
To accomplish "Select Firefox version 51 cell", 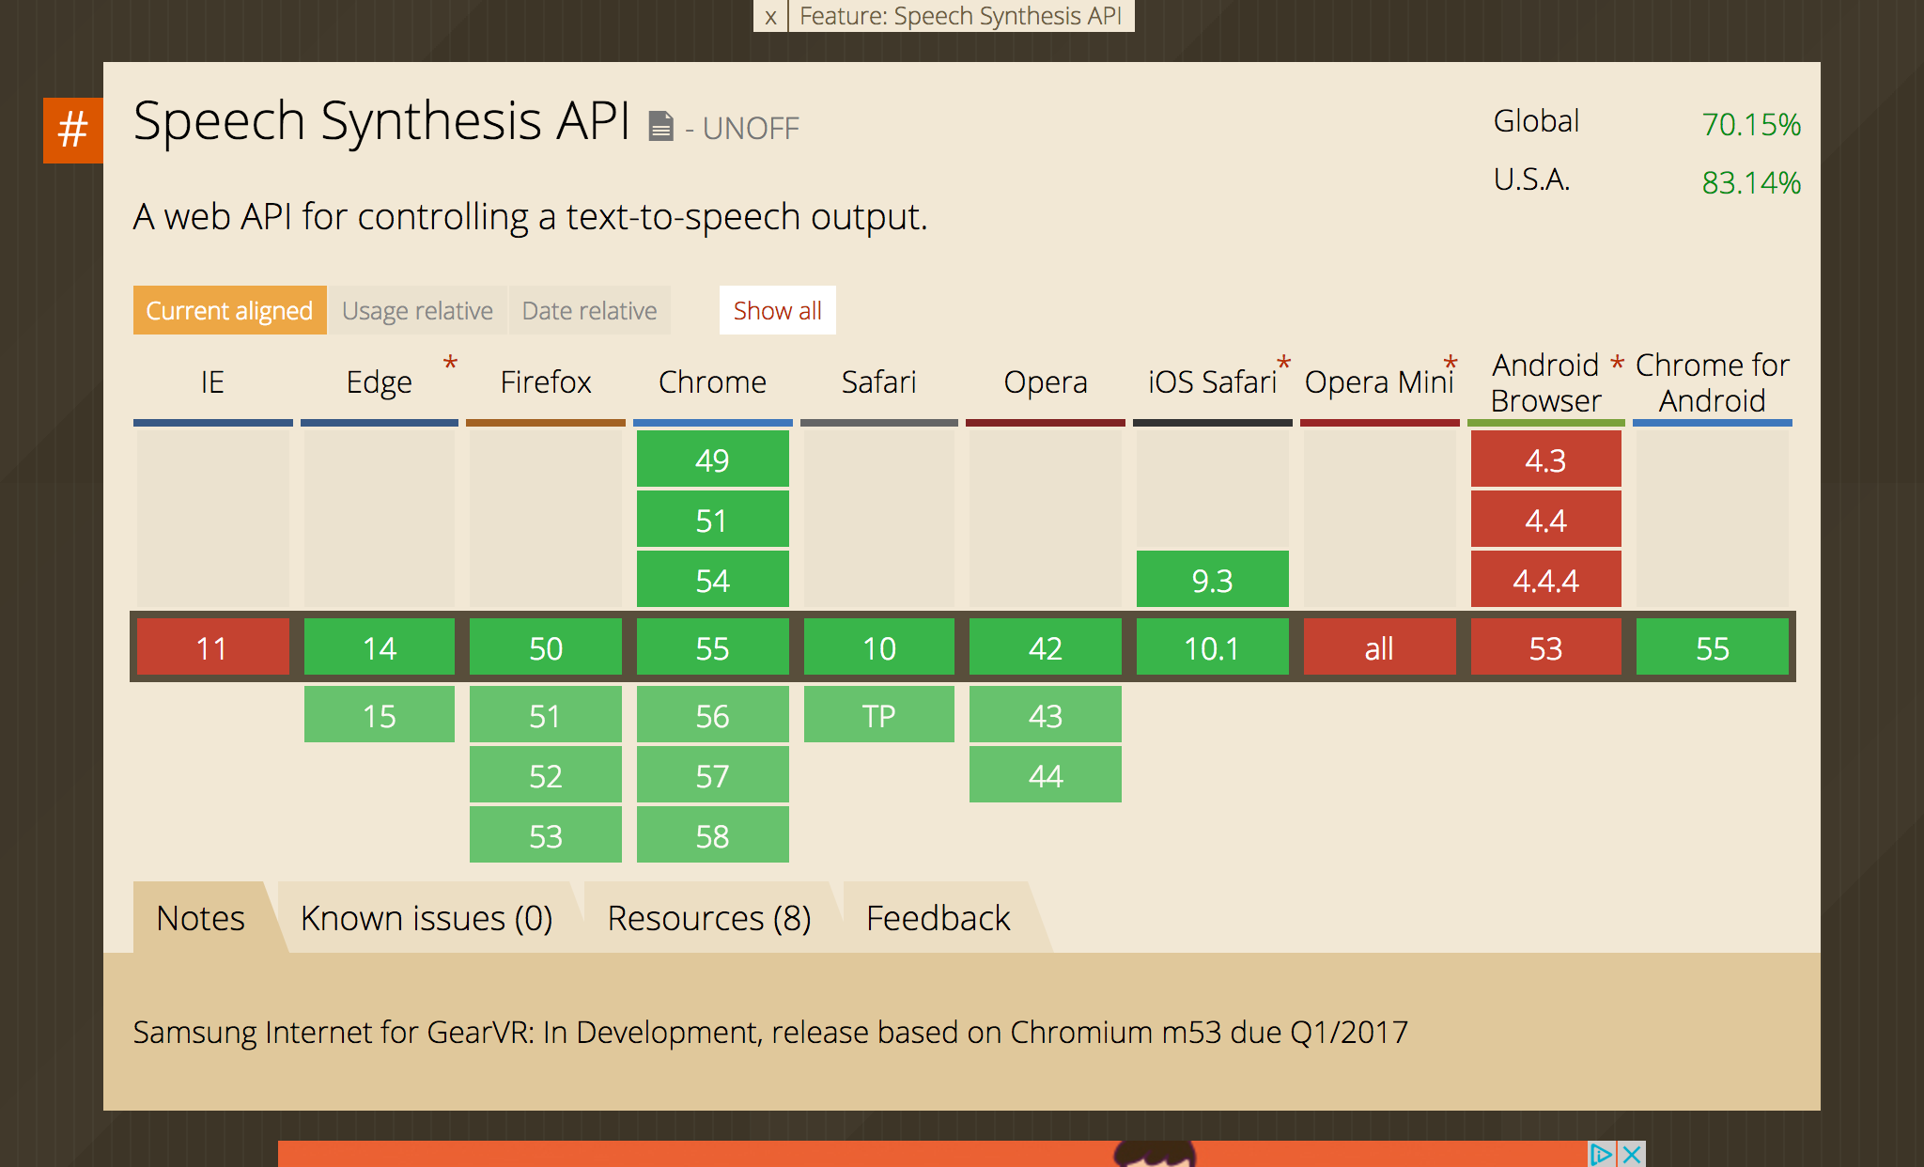I will [x=546, y=715].
